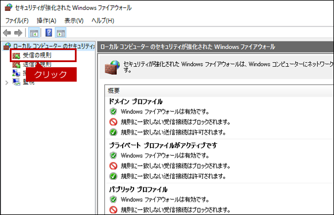334x215 pixels.
Task: Click the large firewall globe icon in overview
Action: 112,67
